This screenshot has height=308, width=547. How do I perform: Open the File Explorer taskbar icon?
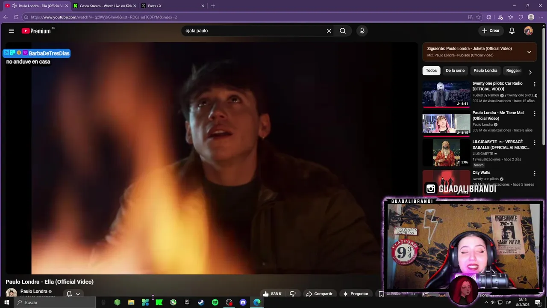coord(131,302)
